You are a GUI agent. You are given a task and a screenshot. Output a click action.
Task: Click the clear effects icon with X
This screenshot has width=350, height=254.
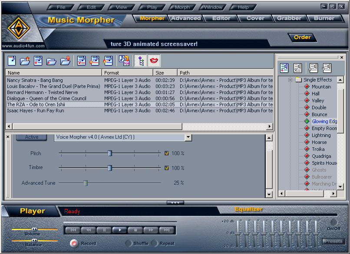click(x=297, y=68)
